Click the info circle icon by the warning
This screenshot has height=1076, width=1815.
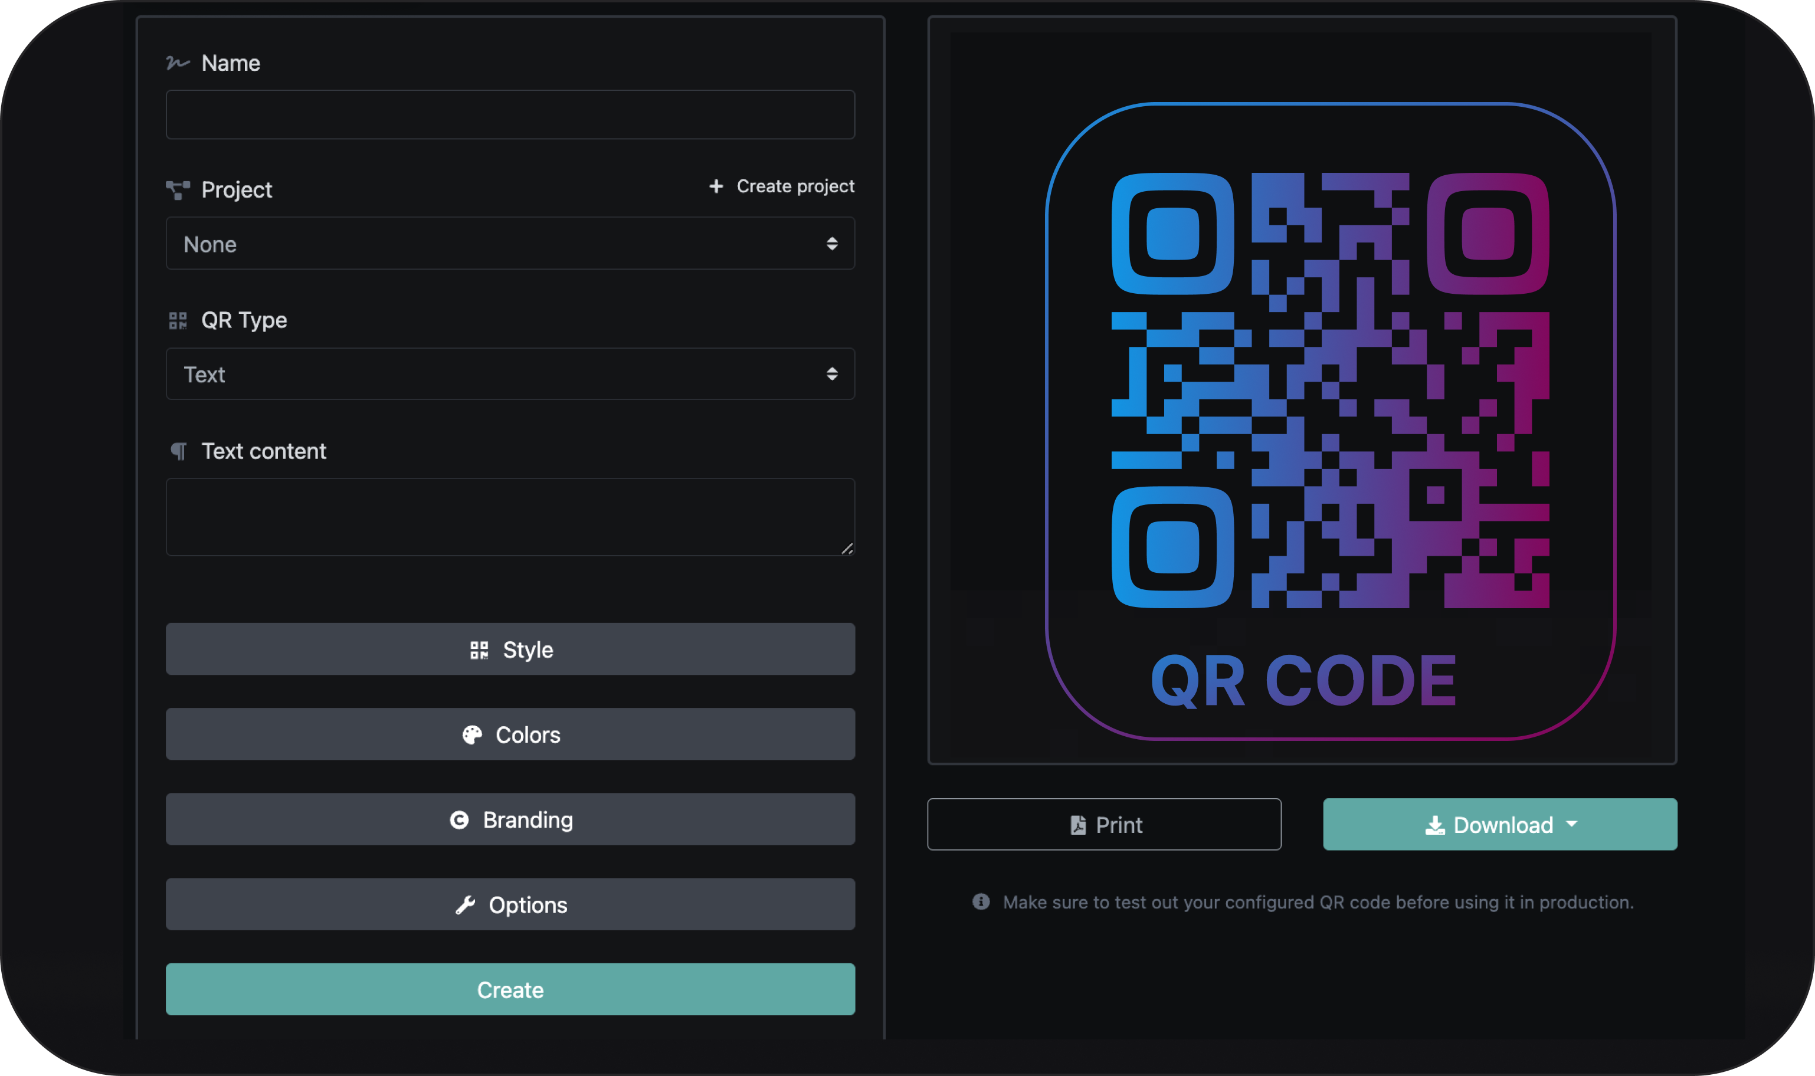[981, 901]
